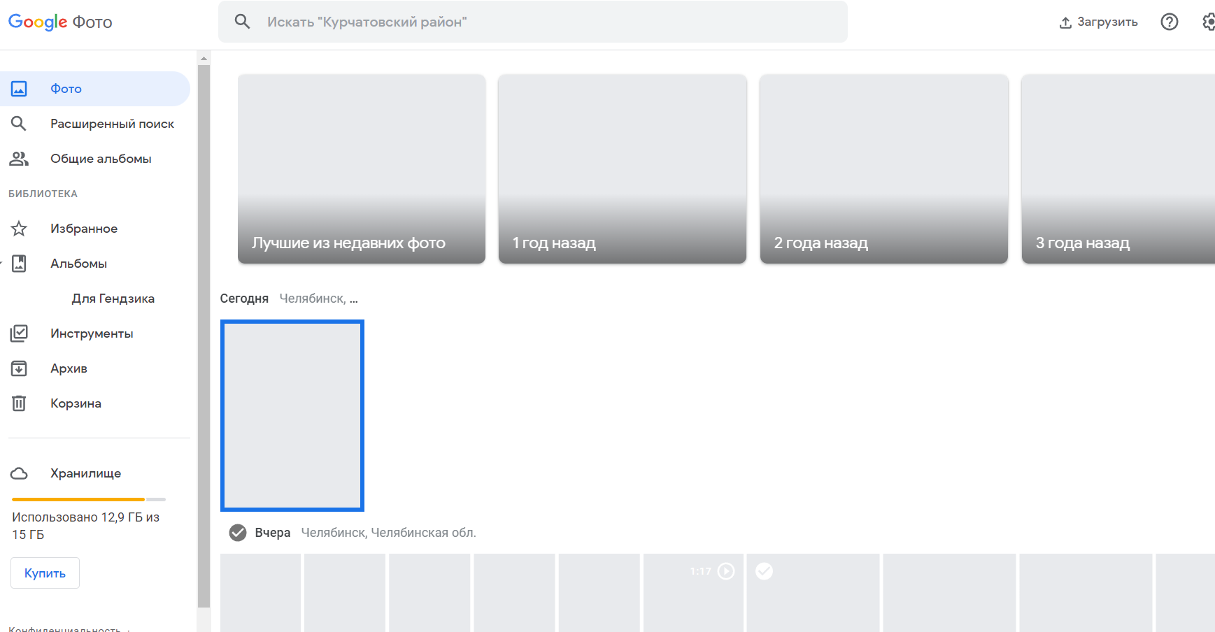
Task: Click the Конфиденциальность footer link
Action: 64,629
